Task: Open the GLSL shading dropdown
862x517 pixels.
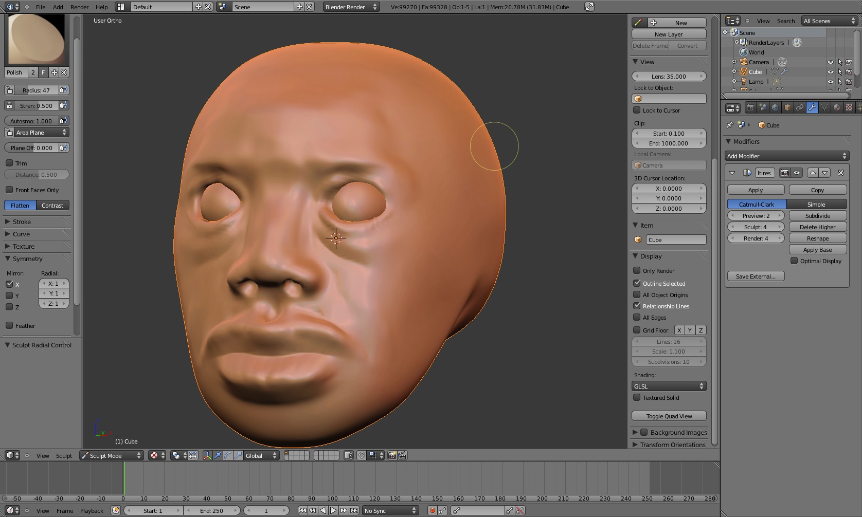Action: click(x=669, y=386)
